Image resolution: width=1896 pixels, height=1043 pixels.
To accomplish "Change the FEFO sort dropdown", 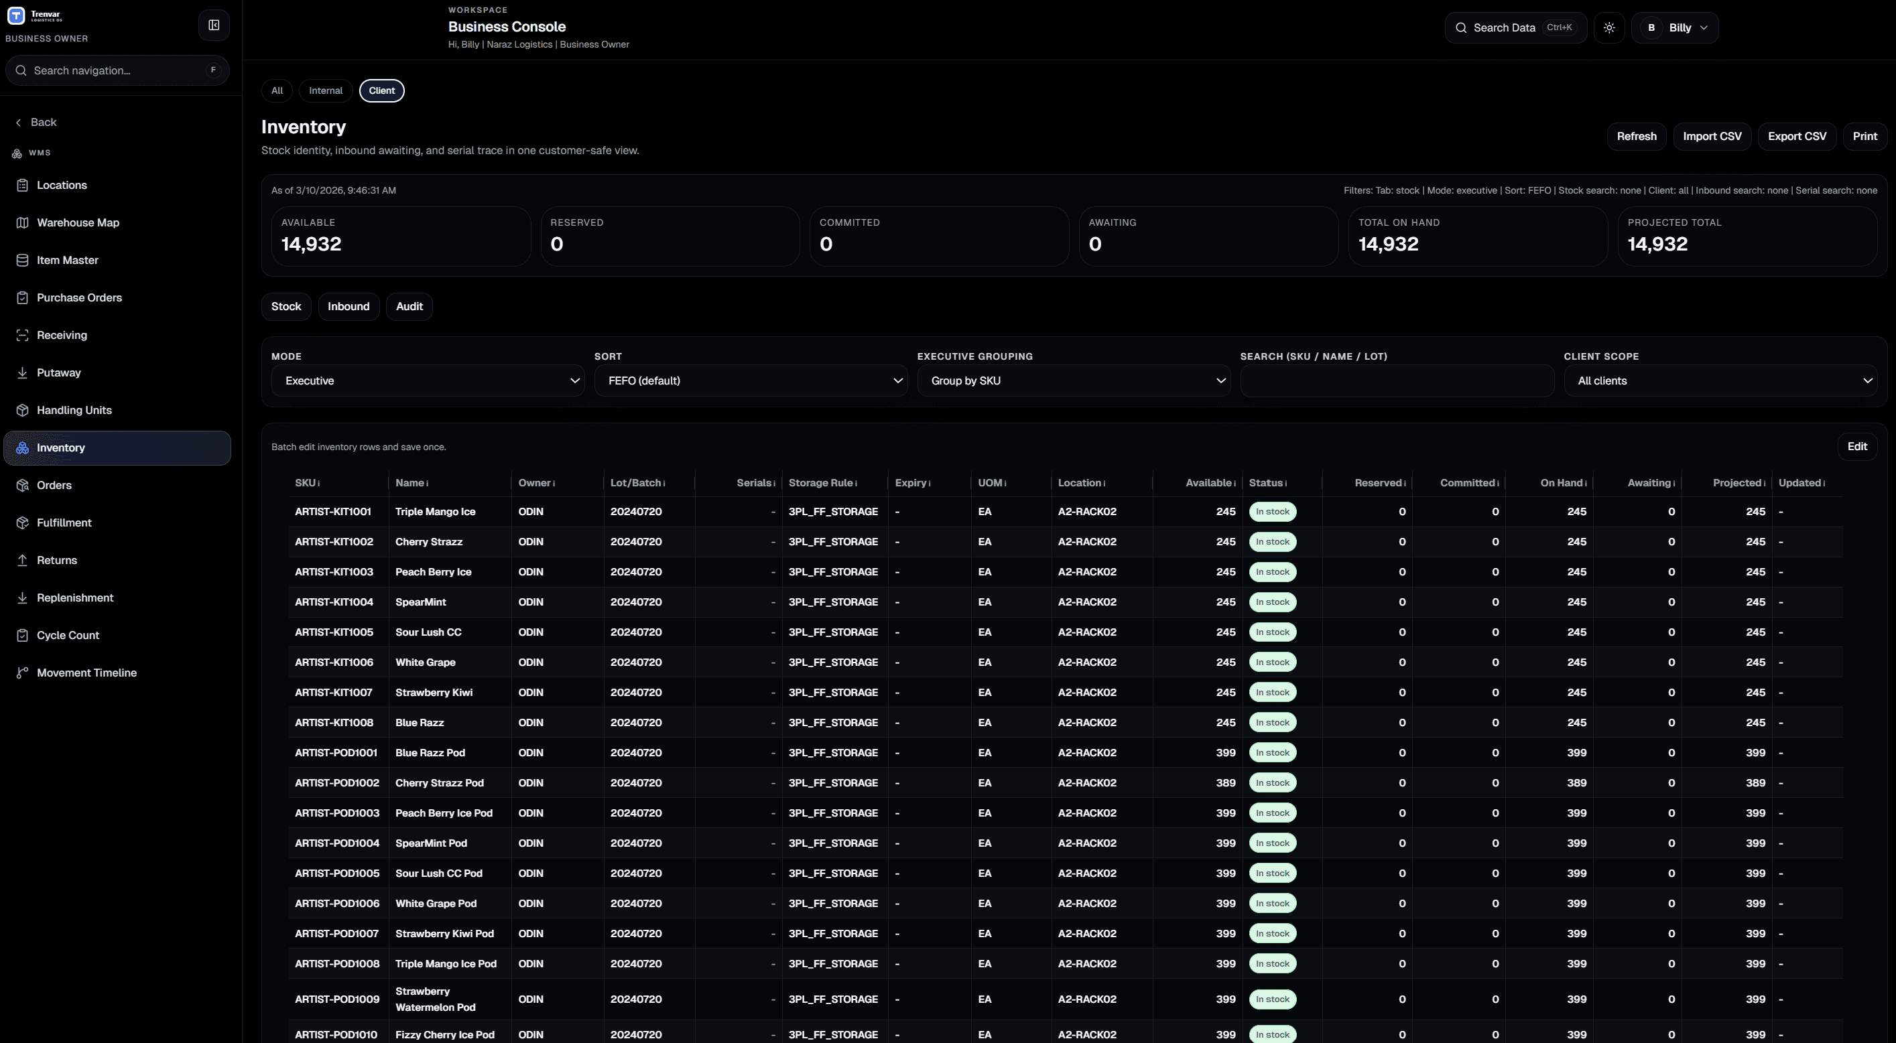I will [x=751, y=380].
